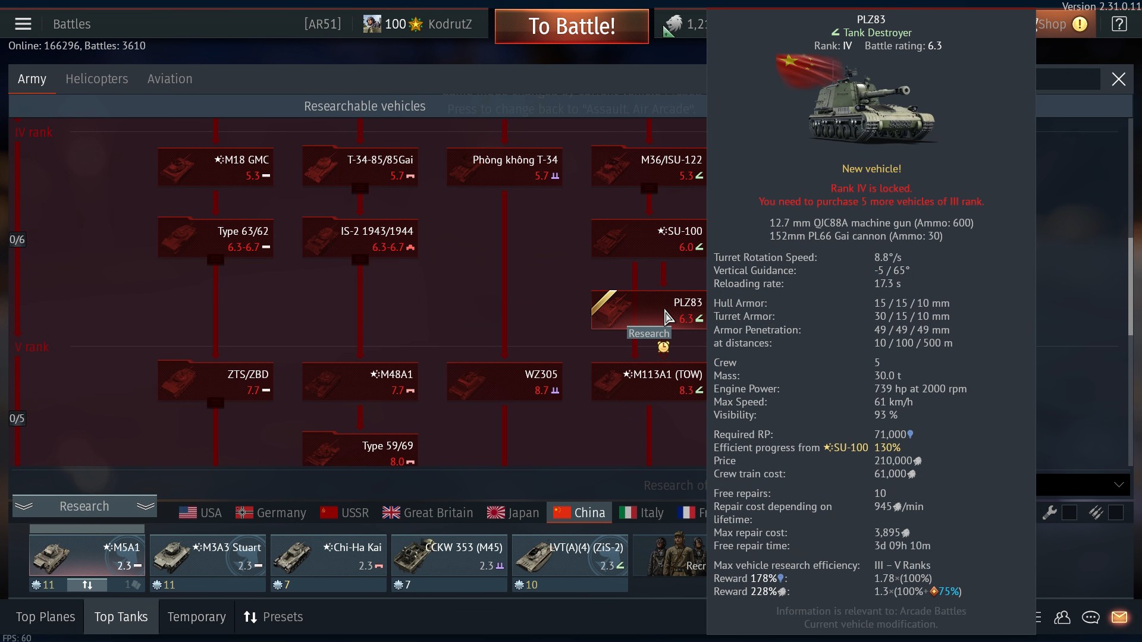Screen dimensions: 1142x642
Task: Switch to the Aviation tab
Action: pos(170,79)
